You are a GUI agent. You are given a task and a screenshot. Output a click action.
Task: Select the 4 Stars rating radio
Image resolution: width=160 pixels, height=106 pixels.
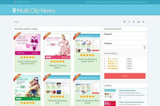tap(105, 66)
